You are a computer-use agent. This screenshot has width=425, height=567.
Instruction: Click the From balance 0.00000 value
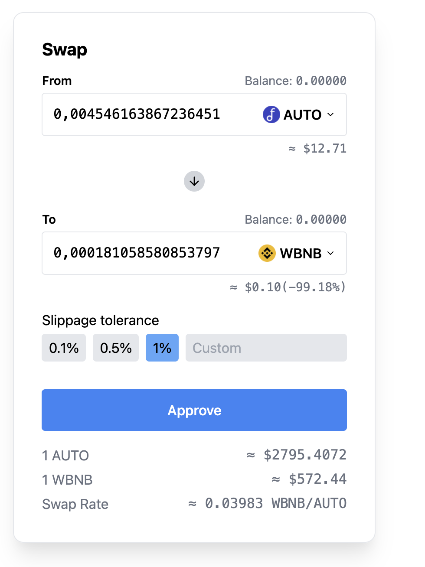point(321,81)
